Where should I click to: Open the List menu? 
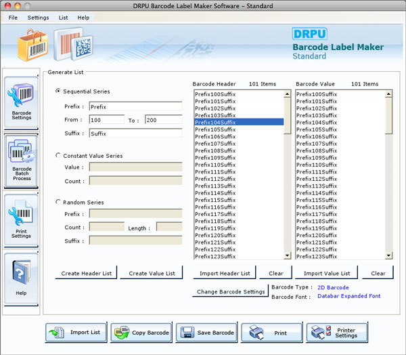tap(63, 18)
